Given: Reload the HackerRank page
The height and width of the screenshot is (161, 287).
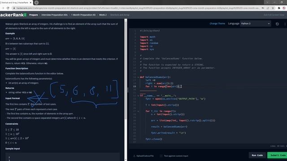Looking at the screenshot, I should (8, 8).
